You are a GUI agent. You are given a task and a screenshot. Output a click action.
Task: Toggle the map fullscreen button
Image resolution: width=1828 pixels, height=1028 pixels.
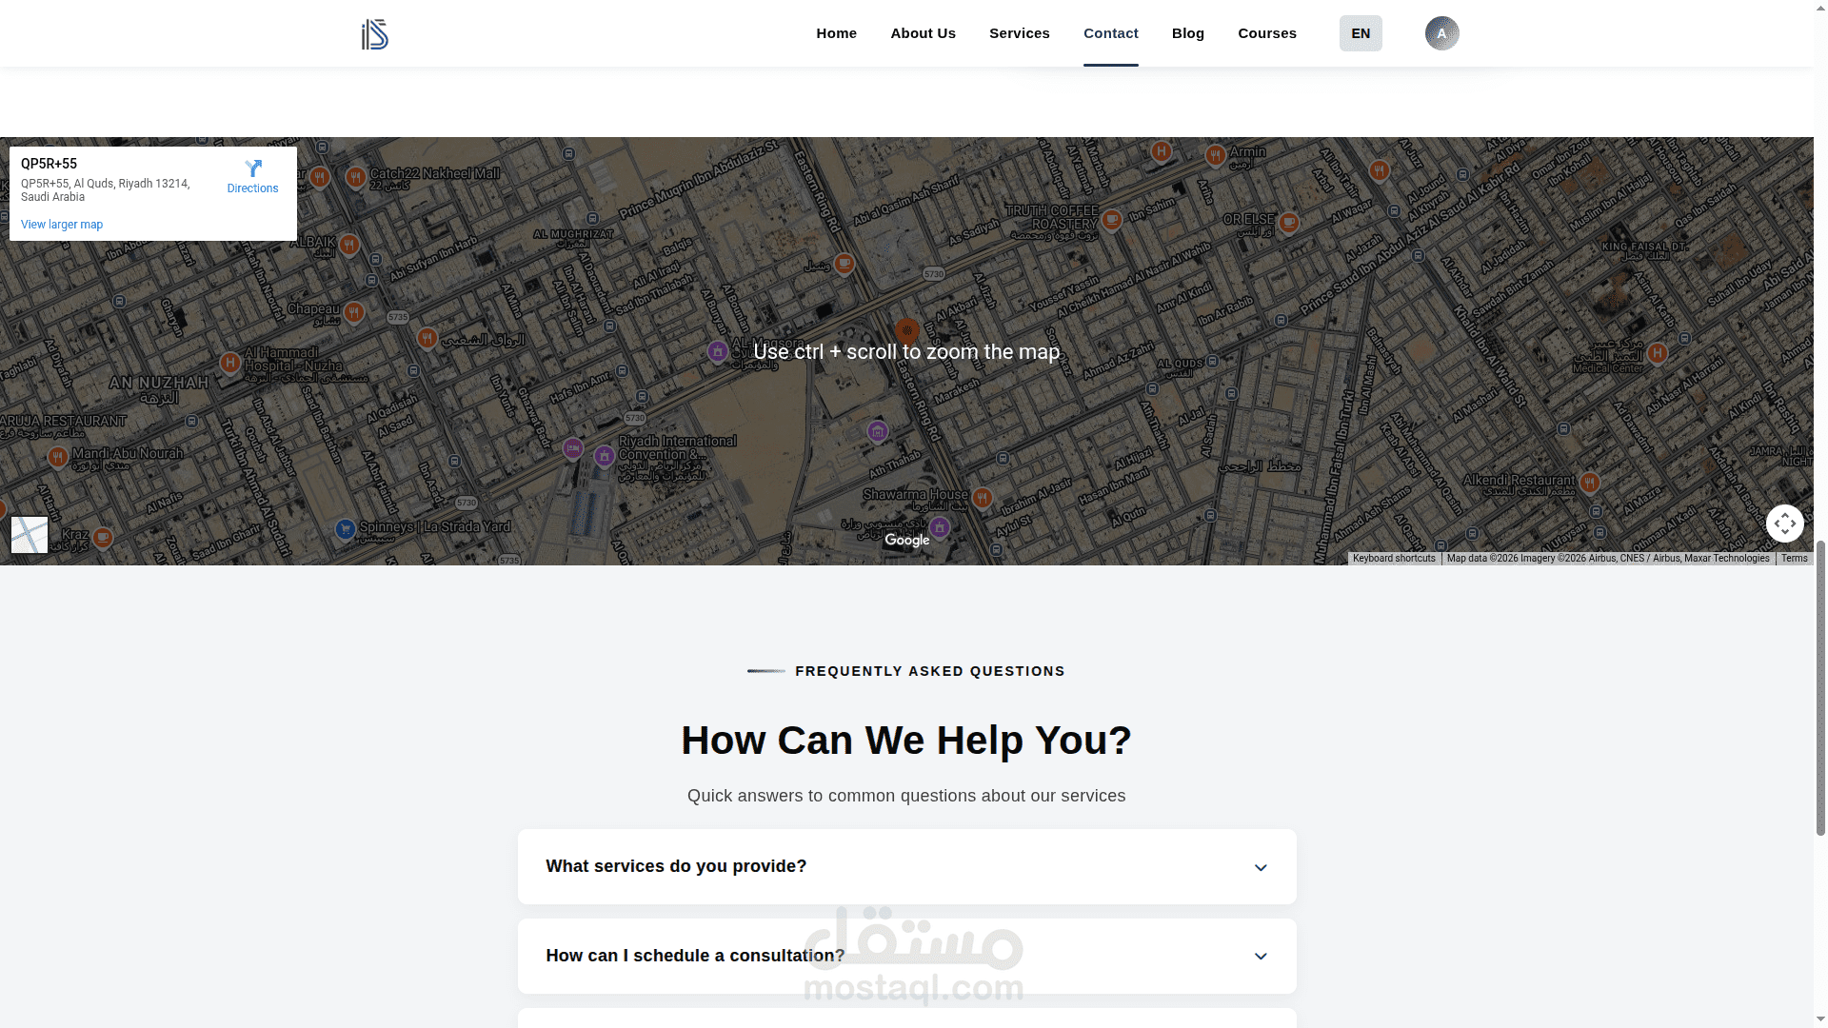click(x=1784, y=524)
